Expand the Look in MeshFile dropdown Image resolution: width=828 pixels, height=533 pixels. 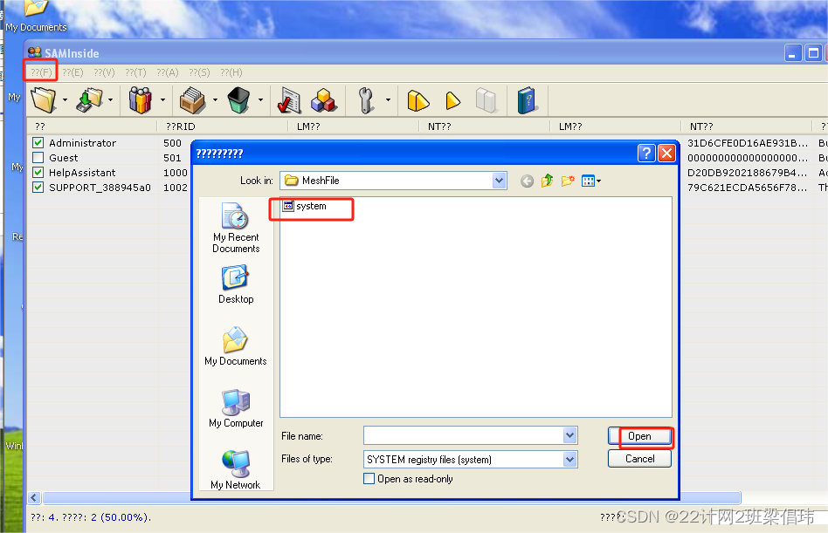[x=499, y=181]
